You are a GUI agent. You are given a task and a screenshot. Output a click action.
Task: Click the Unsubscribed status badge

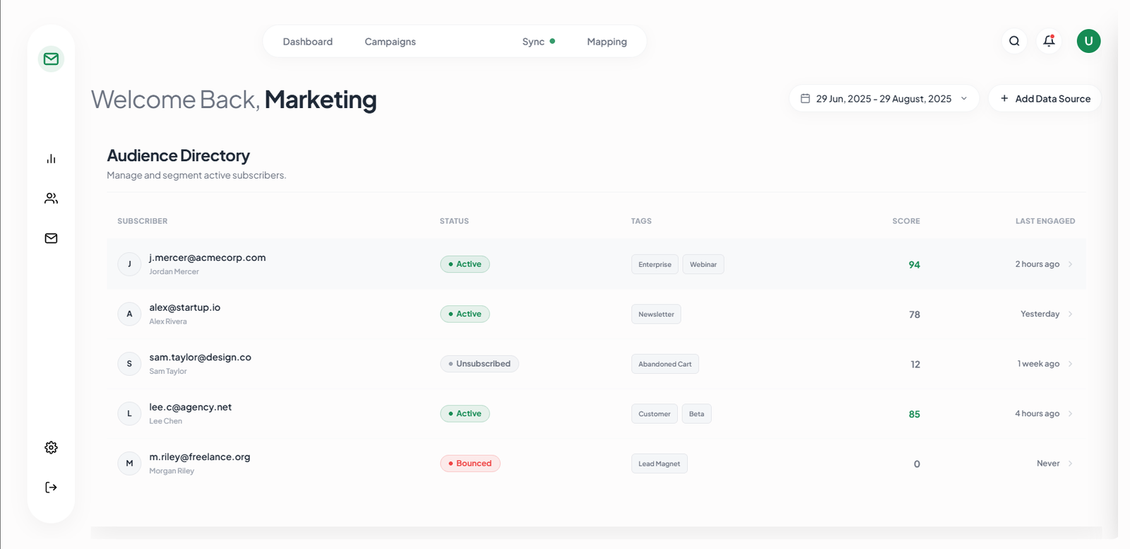pyautogui.click(x=480, y=364)
